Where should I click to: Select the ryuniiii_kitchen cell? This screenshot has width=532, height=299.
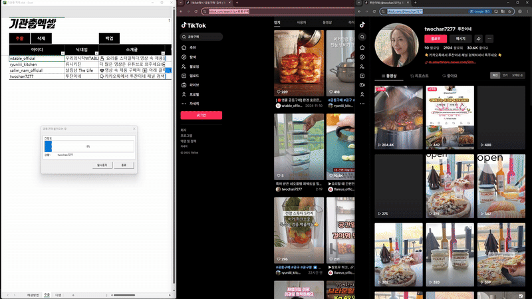pos(37,64)
